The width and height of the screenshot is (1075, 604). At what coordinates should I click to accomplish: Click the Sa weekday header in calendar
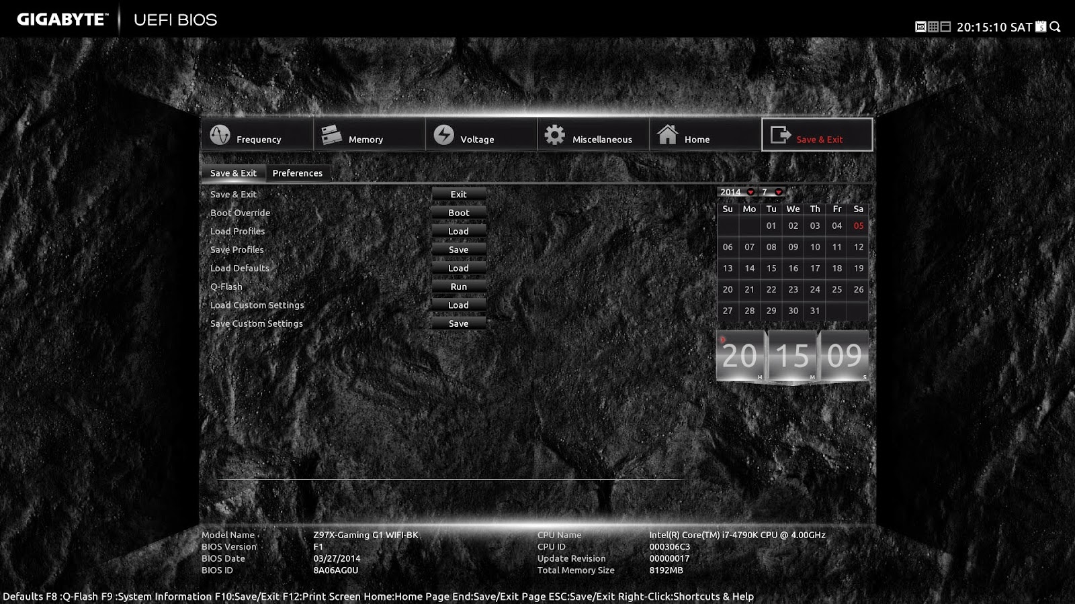click(859, 209)
